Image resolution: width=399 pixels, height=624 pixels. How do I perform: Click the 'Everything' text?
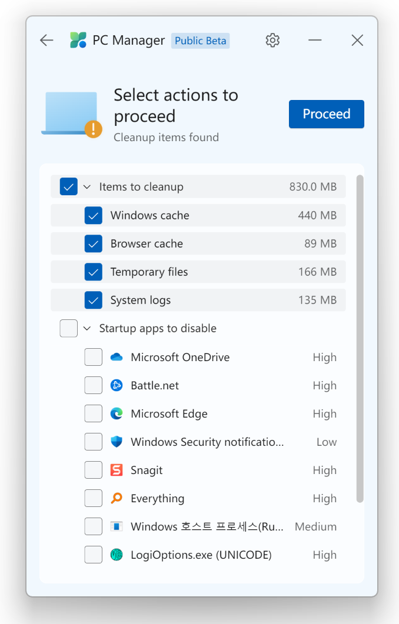coord(158,499)
